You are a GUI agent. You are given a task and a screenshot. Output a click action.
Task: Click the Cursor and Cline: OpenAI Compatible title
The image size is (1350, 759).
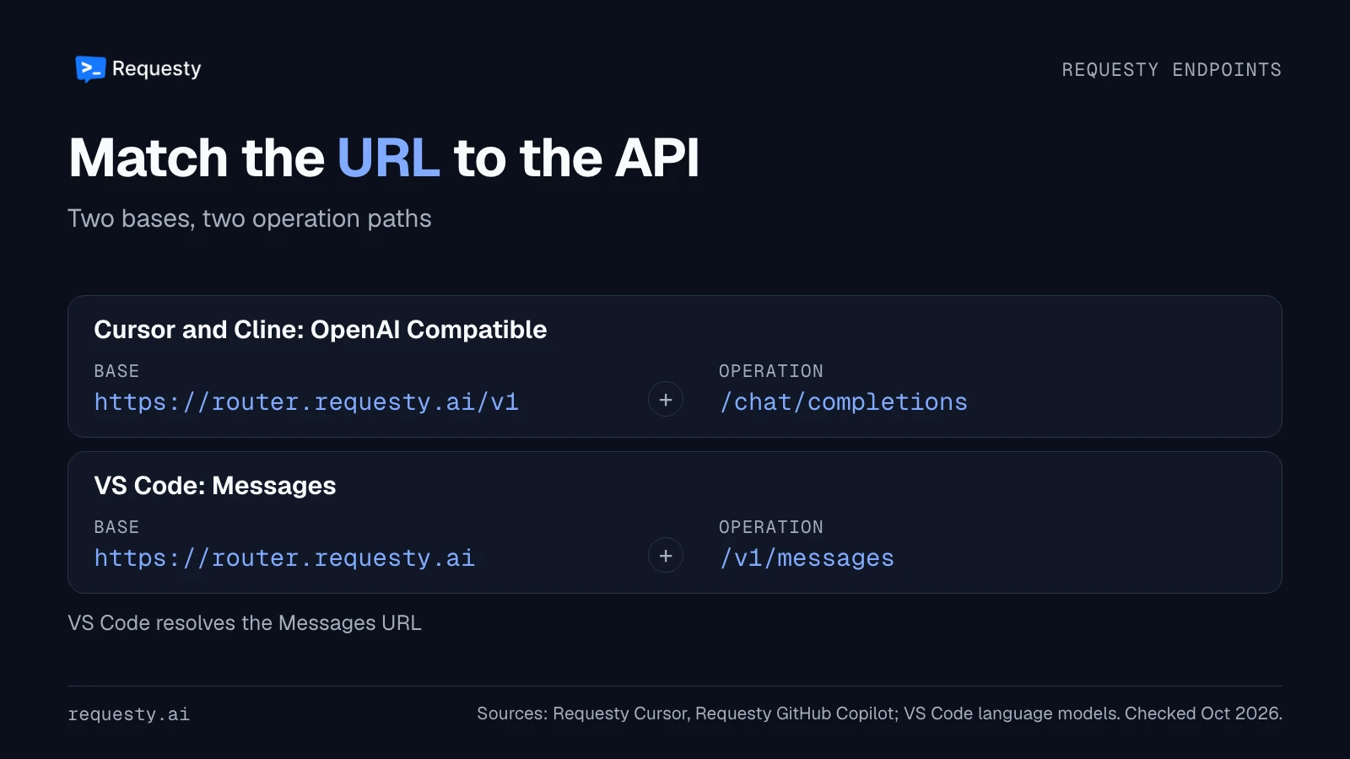click(321, 330)
